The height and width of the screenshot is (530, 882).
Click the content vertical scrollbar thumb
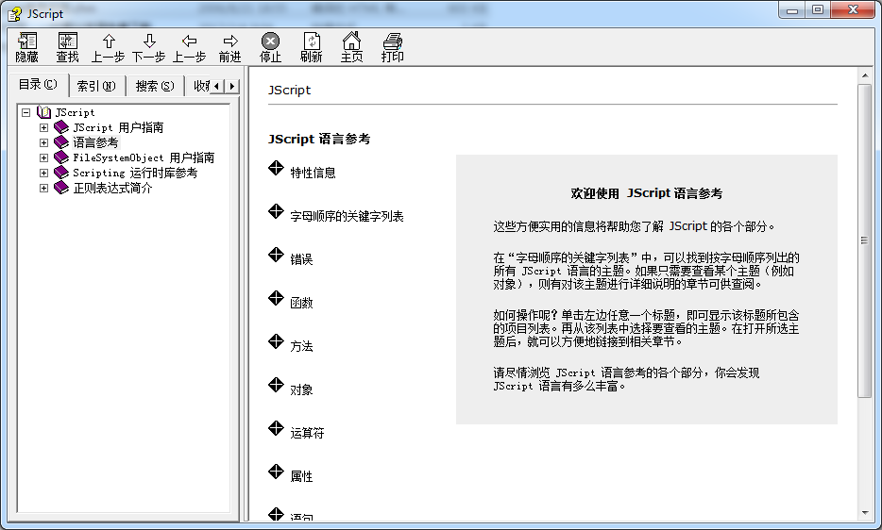[x=865, y=241]
